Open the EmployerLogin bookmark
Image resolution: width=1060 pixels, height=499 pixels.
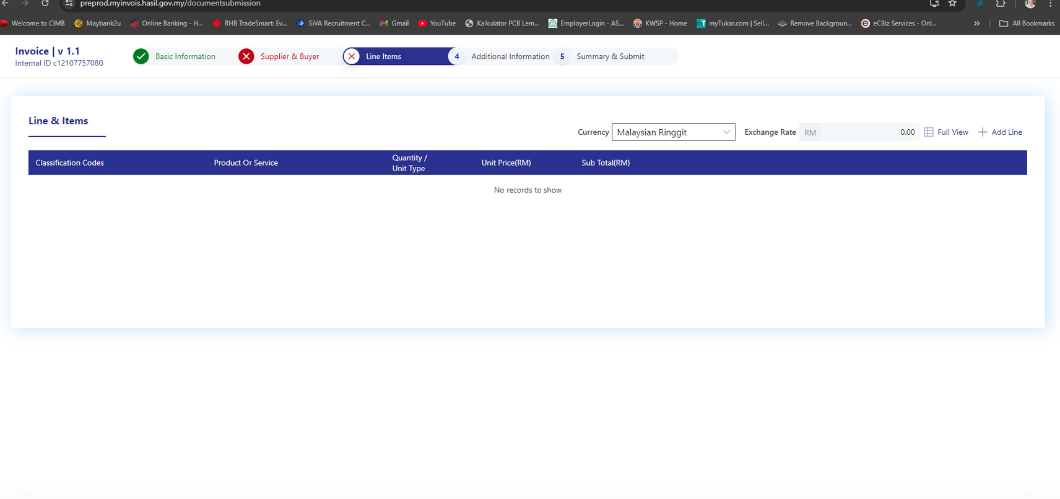[586, 23]
